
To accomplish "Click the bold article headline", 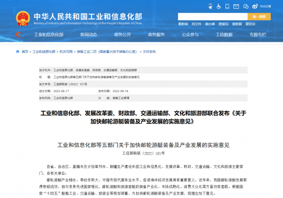I will pos(143,117).
